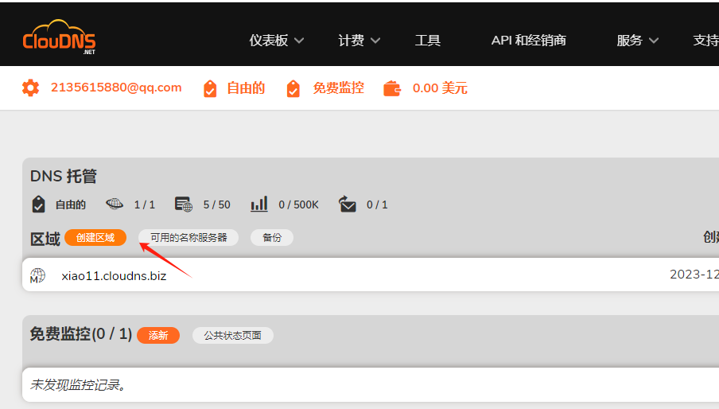Click the 备份 button
The height and width of the screenshot is (409, 719).
(272, 237)
